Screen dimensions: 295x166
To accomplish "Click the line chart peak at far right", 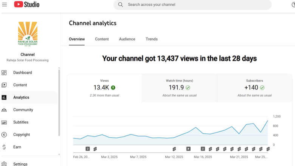I will click(x=267, y=121).
